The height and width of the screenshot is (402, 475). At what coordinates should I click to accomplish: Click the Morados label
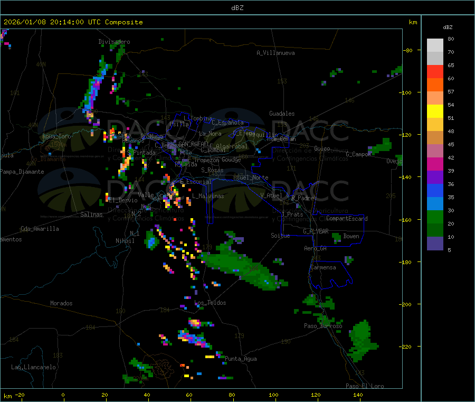coord(61,303)
